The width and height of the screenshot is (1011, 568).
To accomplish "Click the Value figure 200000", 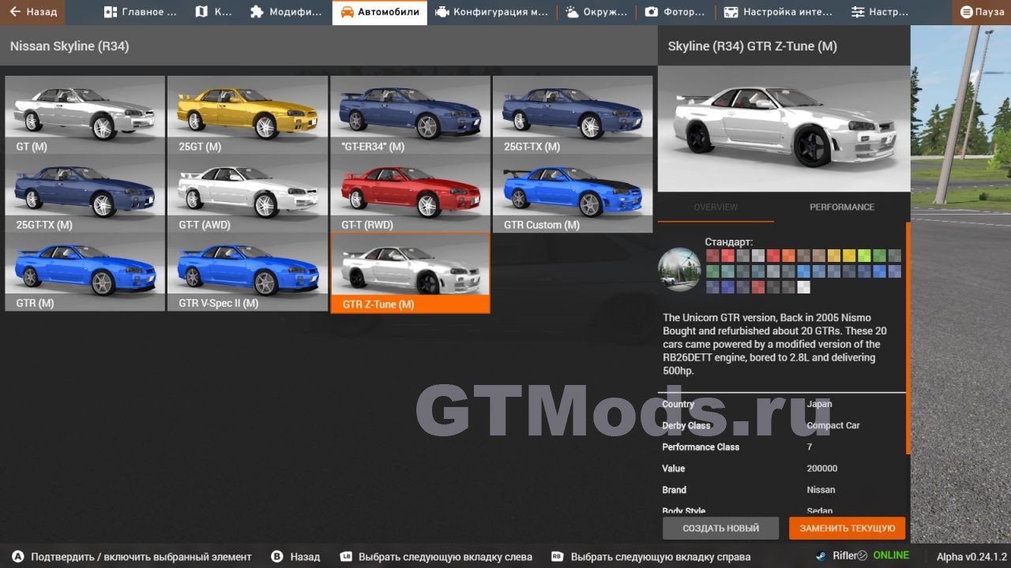I will (x=822, y=468).
